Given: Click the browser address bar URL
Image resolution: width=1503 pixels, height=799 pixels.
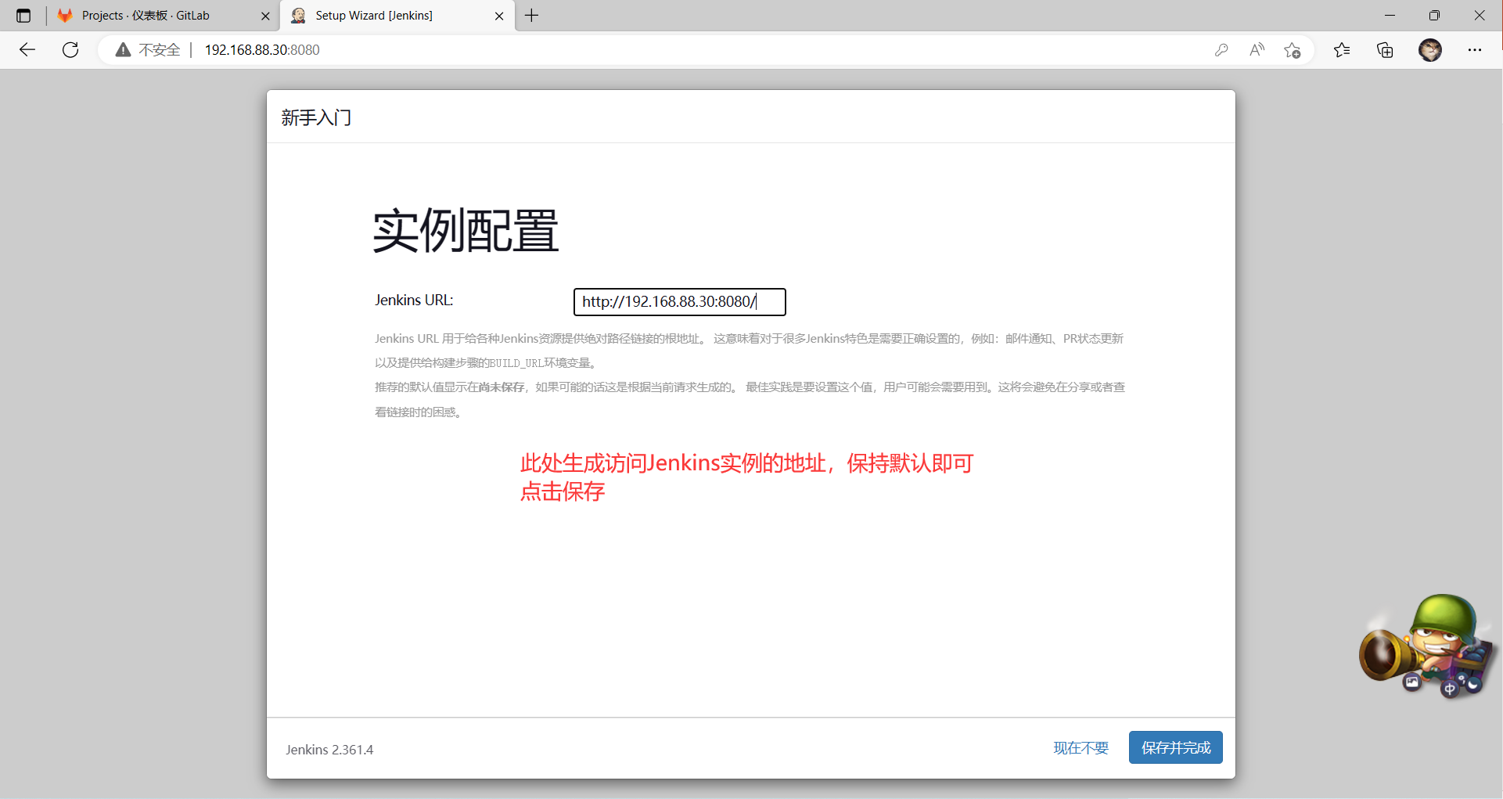Looking at the screenshot, I should point(262,50).
